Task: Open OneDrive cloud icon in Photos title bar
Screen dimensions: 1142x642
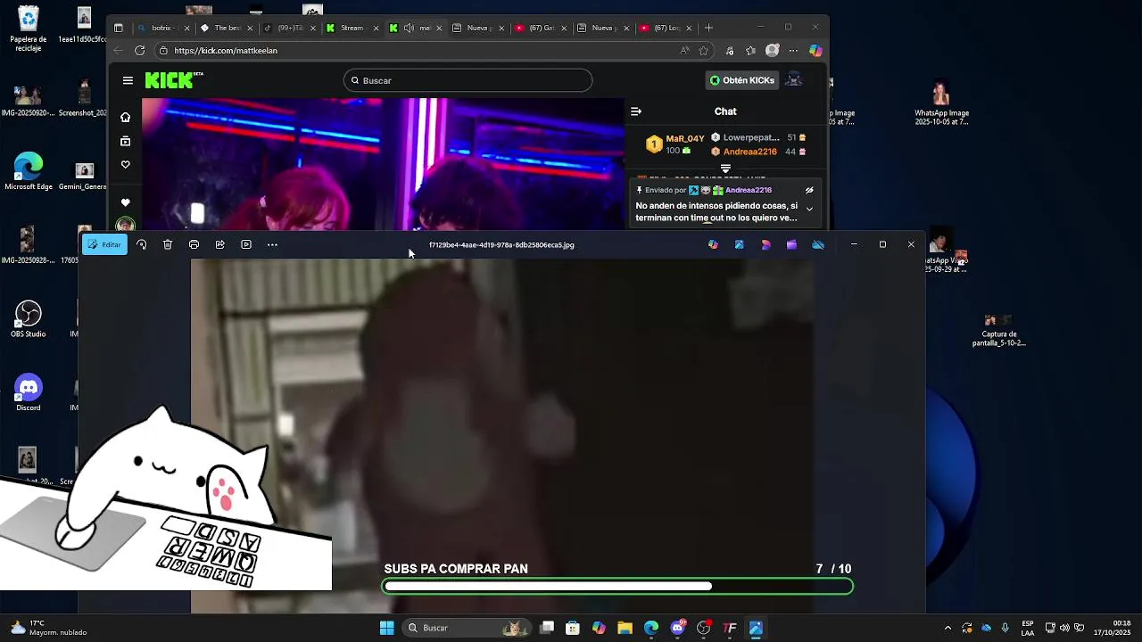Action: pyautogui.click(x=818, y=244)
